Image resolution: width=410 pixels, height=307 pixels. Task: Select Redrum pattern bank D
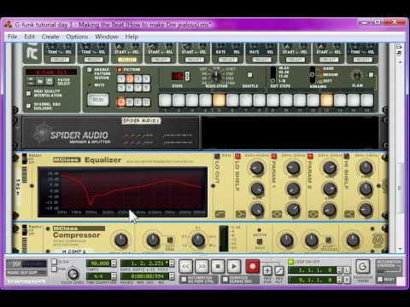click(146, 101)
